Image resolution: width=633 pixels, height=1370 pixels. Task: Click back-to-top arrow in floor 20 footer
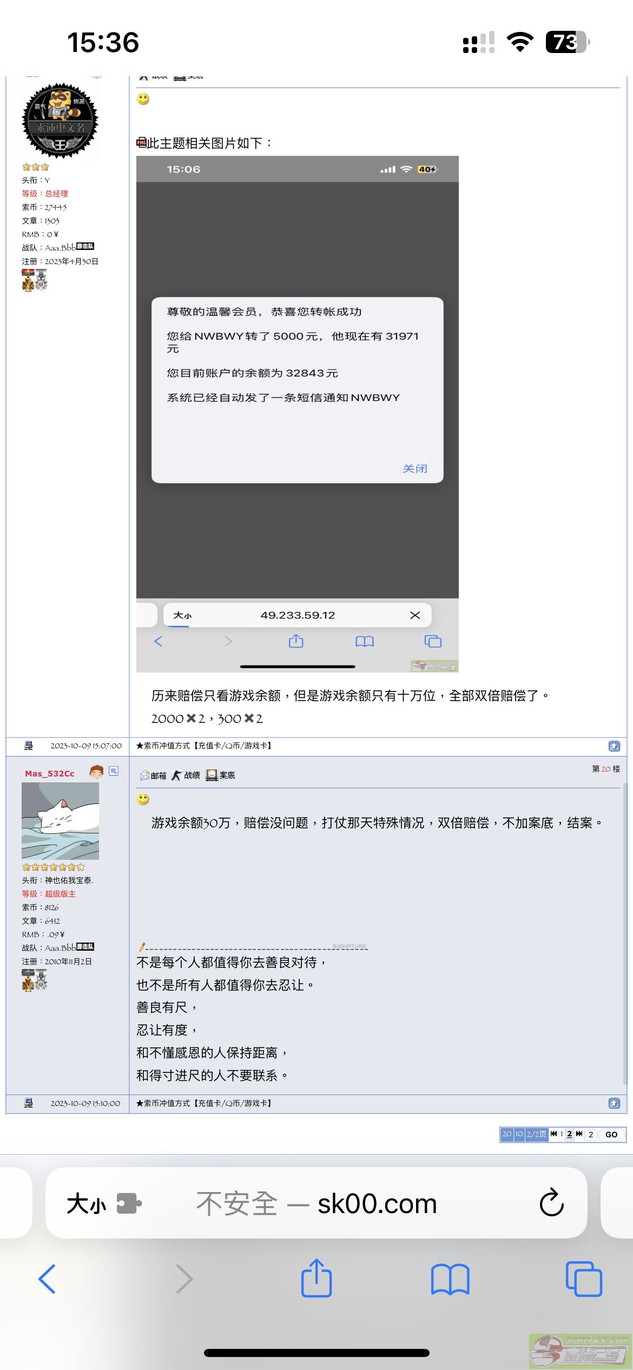tap(614, 1103)
